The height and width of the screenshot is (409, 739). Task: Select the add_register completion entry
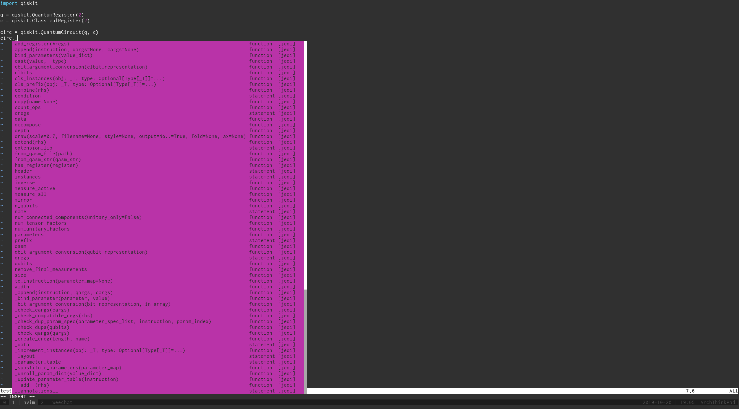(42, 44)
